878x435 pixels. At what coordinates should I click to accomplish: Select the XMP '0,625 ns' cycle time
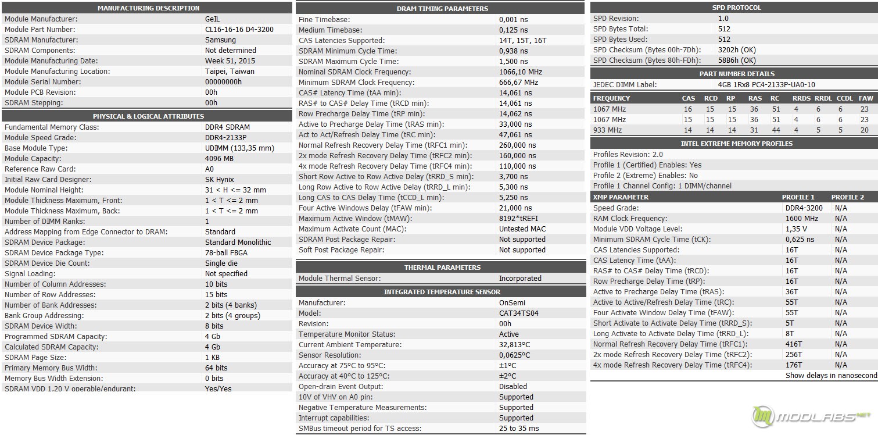800,240
